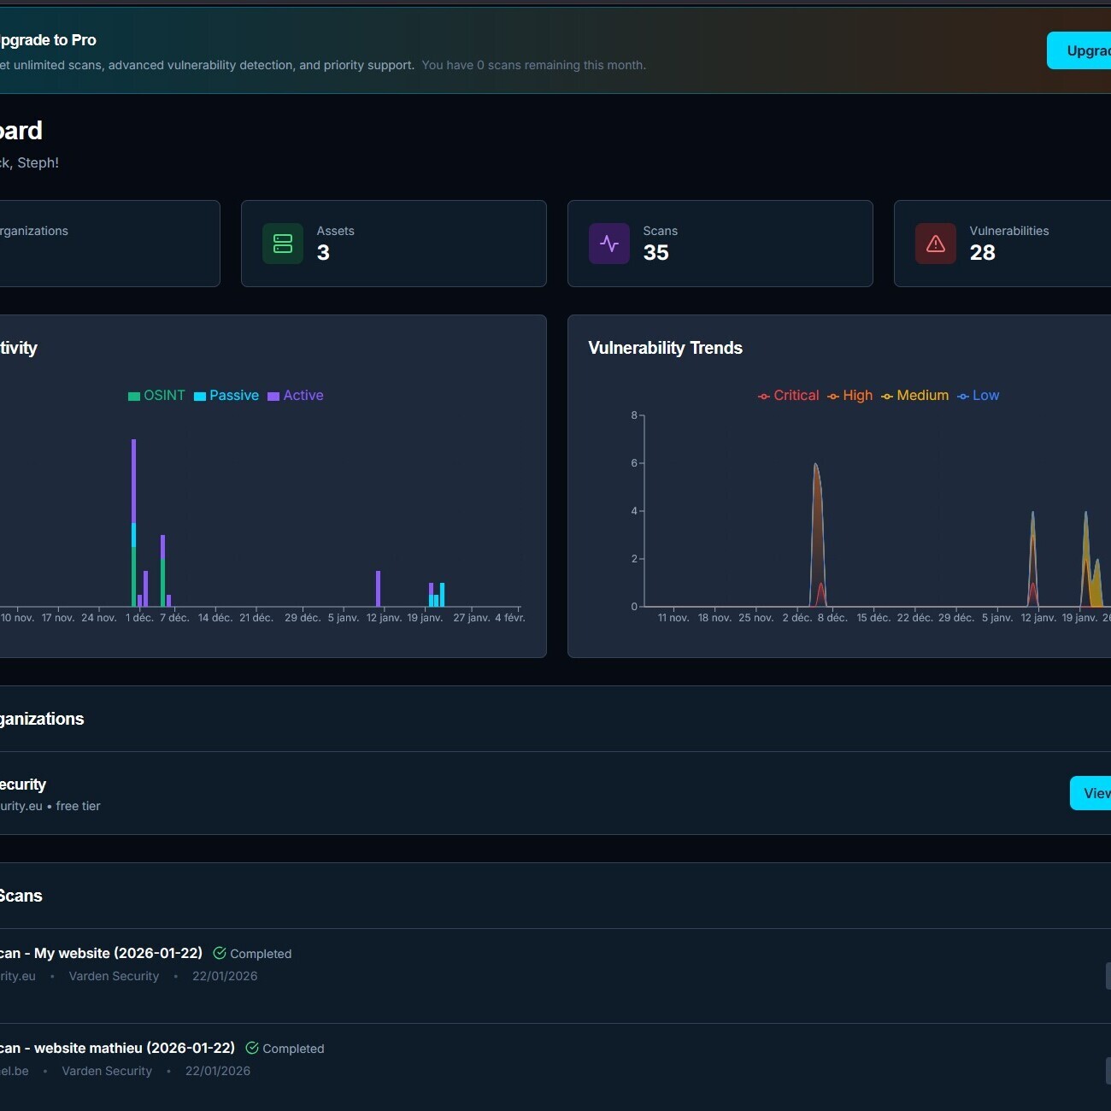The width and height of the screenshot is (1111, 1111).
Task: Select the Scans stat card showing 35
Action: pos(720,244)
